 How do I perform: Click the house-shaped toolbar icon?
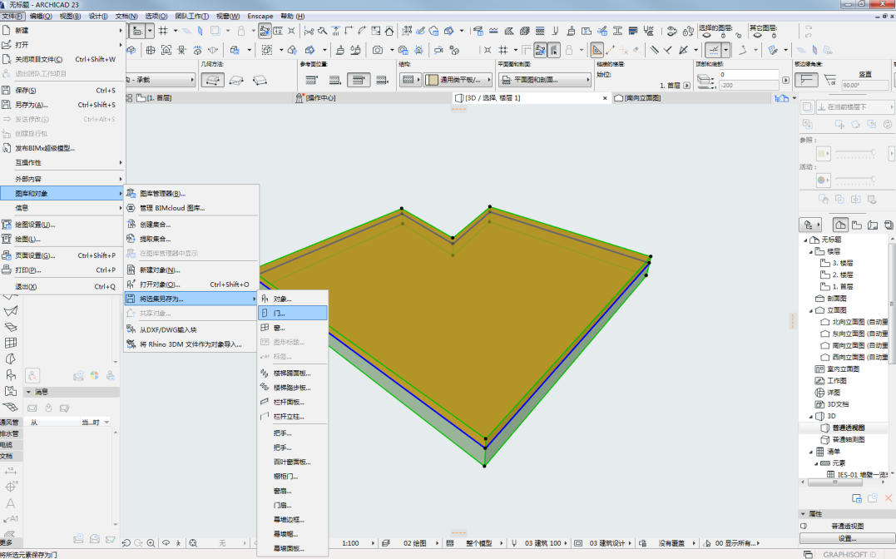389,30
